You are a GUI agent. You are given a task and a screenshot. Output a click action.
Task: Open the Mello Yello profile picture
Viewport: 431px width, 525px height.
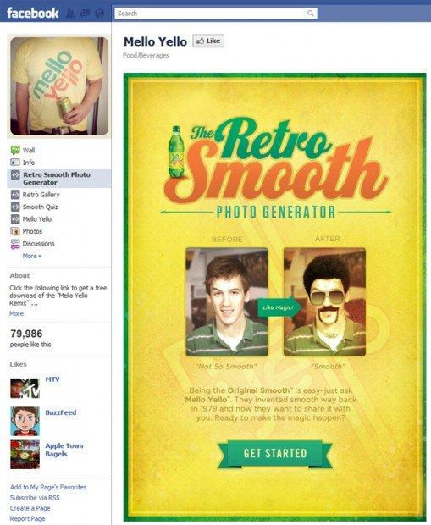pos(59,86)
